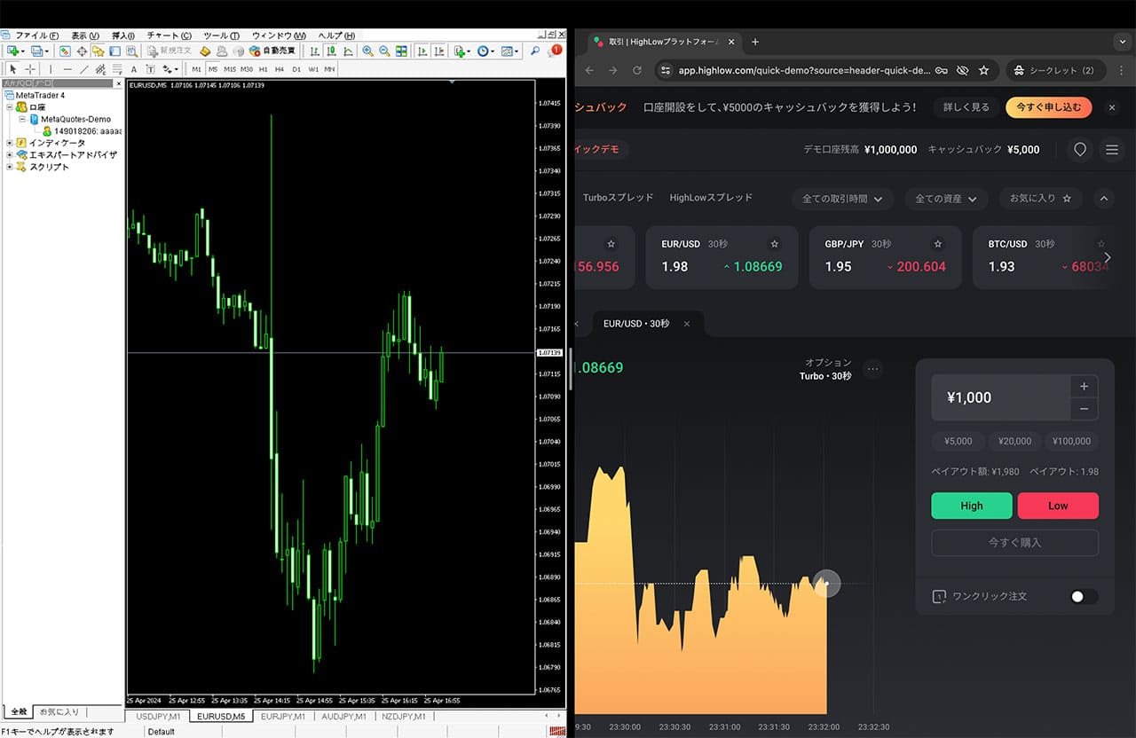Open the ファイル menu in MetaTrader
This screenshot has height=738, width=1136.
[x=36, y=35]
